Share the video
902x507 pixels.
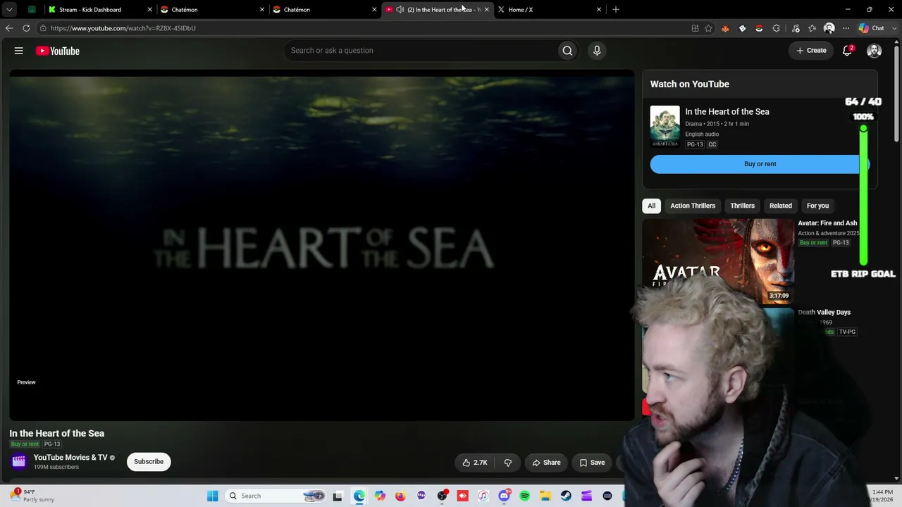coord(546,463)
